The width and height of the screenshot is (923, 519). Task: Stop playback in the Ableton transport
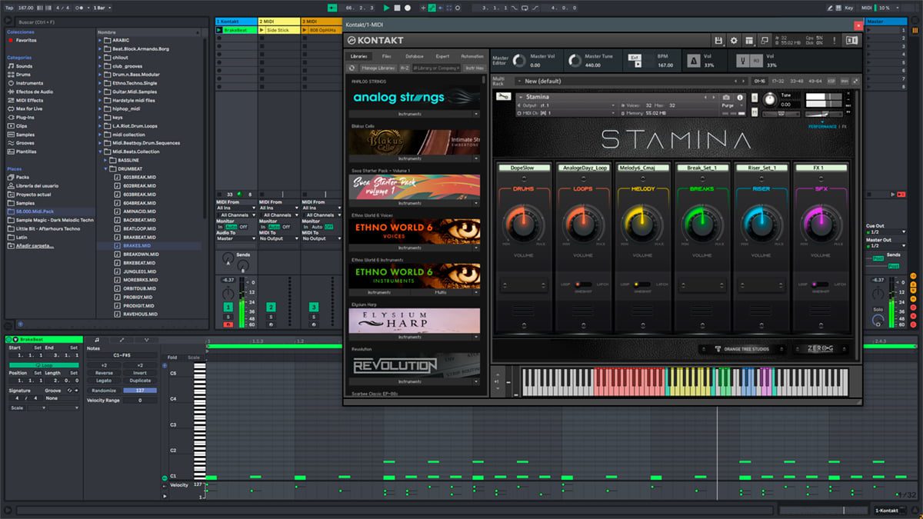tap(397, 8)
